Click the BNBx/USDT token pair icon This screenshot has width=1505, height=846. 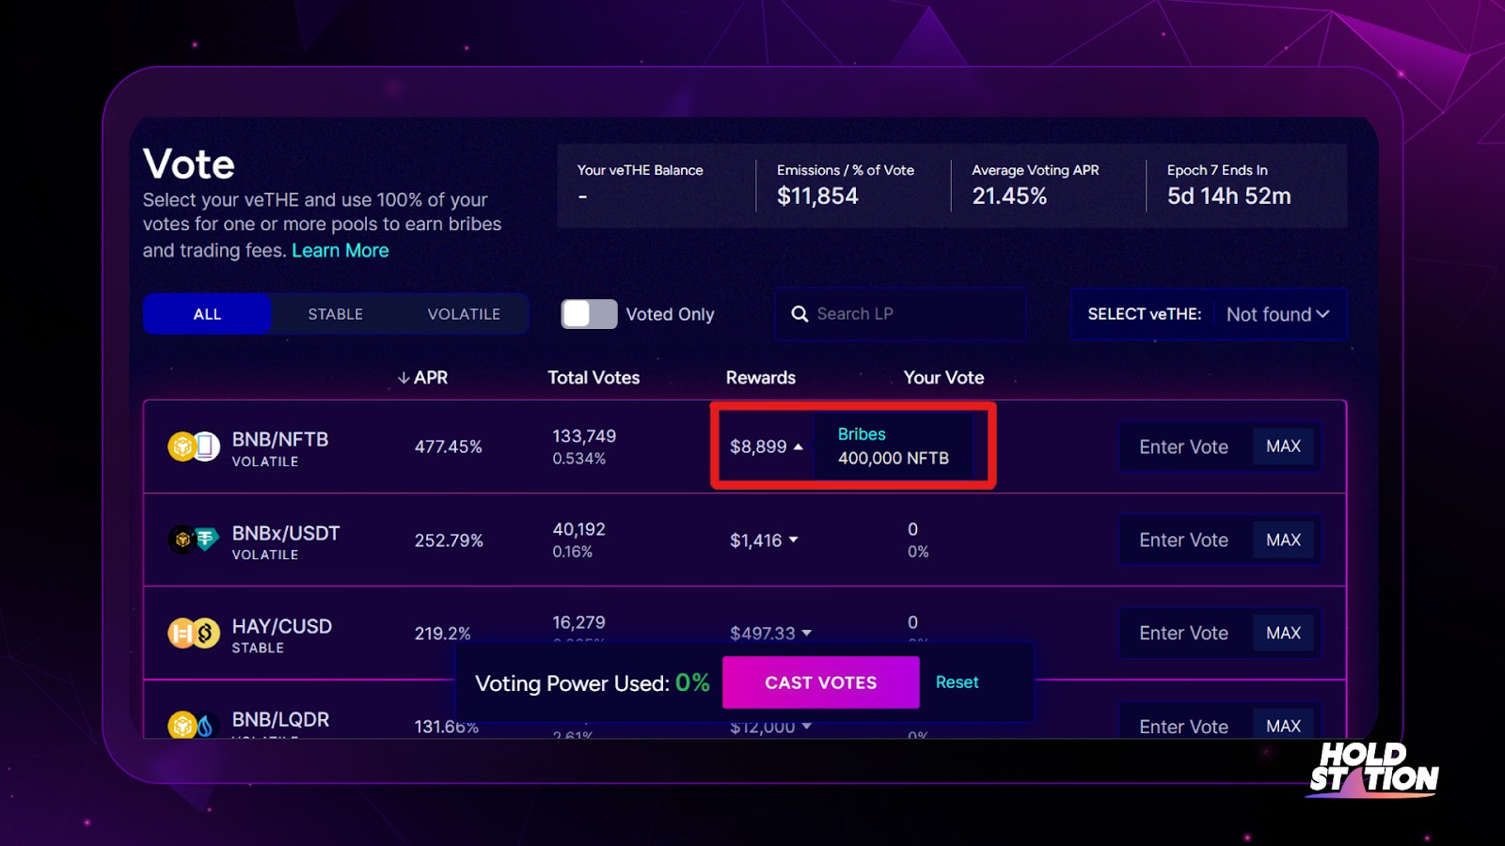(194, 540)
